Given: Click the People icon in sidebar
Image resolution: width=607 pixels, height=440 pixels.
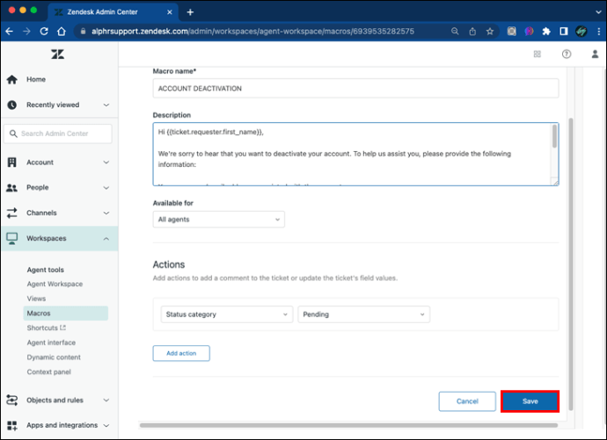Looking at the screenshot, I should click(12, 188).
